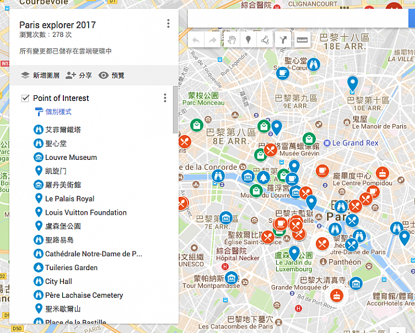Open the map options three-dot menu

(168, 24)
